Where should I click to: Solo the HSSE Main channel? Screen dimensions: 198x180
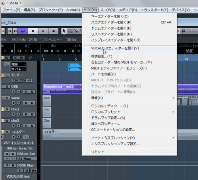[x=13, y=165]
